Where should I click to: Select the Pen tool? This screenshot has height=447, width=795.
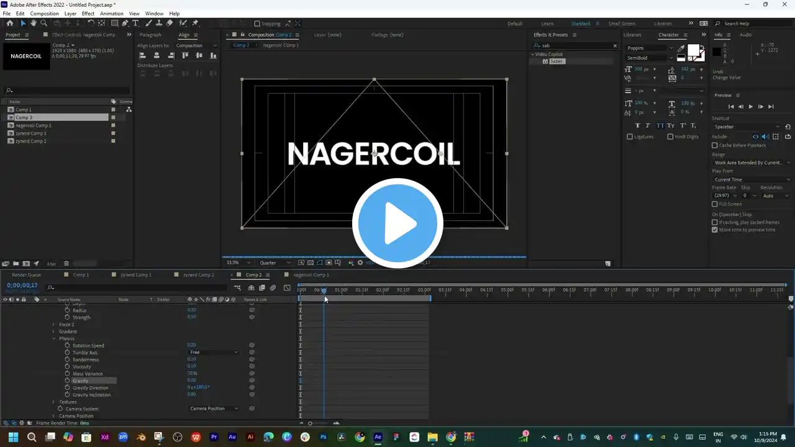point(125,23)
